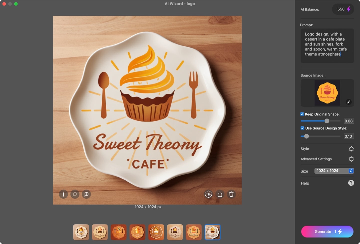
Task: Delete the image using the trash icon
Action: coord(231,194)
